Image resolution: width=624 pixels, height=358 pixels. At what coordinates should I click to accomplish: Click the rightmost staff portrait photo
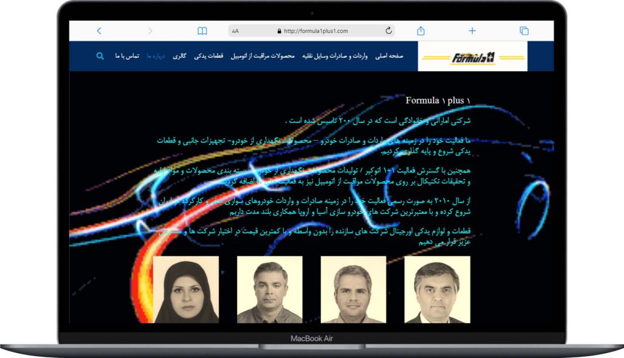(437, 289)
